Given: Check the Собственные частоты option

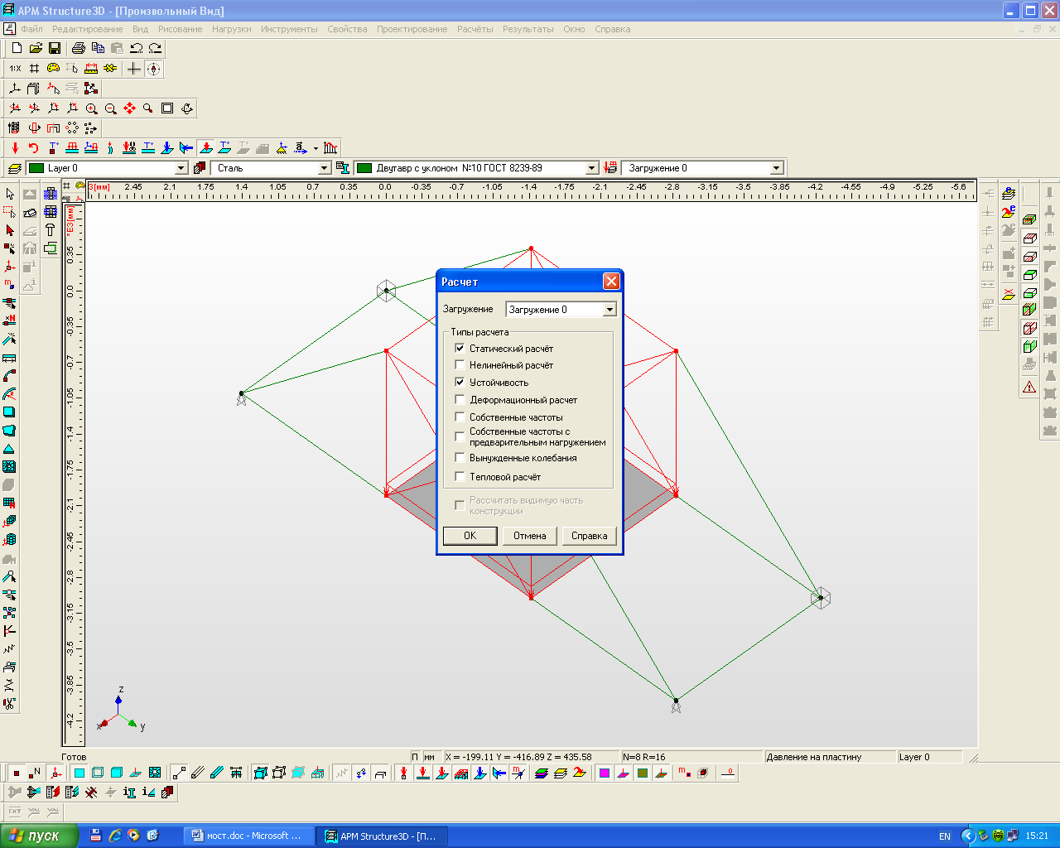Looking at the screenshot, I should (460, 417).
